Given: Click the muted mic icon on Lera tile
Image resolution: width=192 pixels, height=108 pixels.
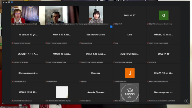Looking at the screenshot, I should [114, 43].
